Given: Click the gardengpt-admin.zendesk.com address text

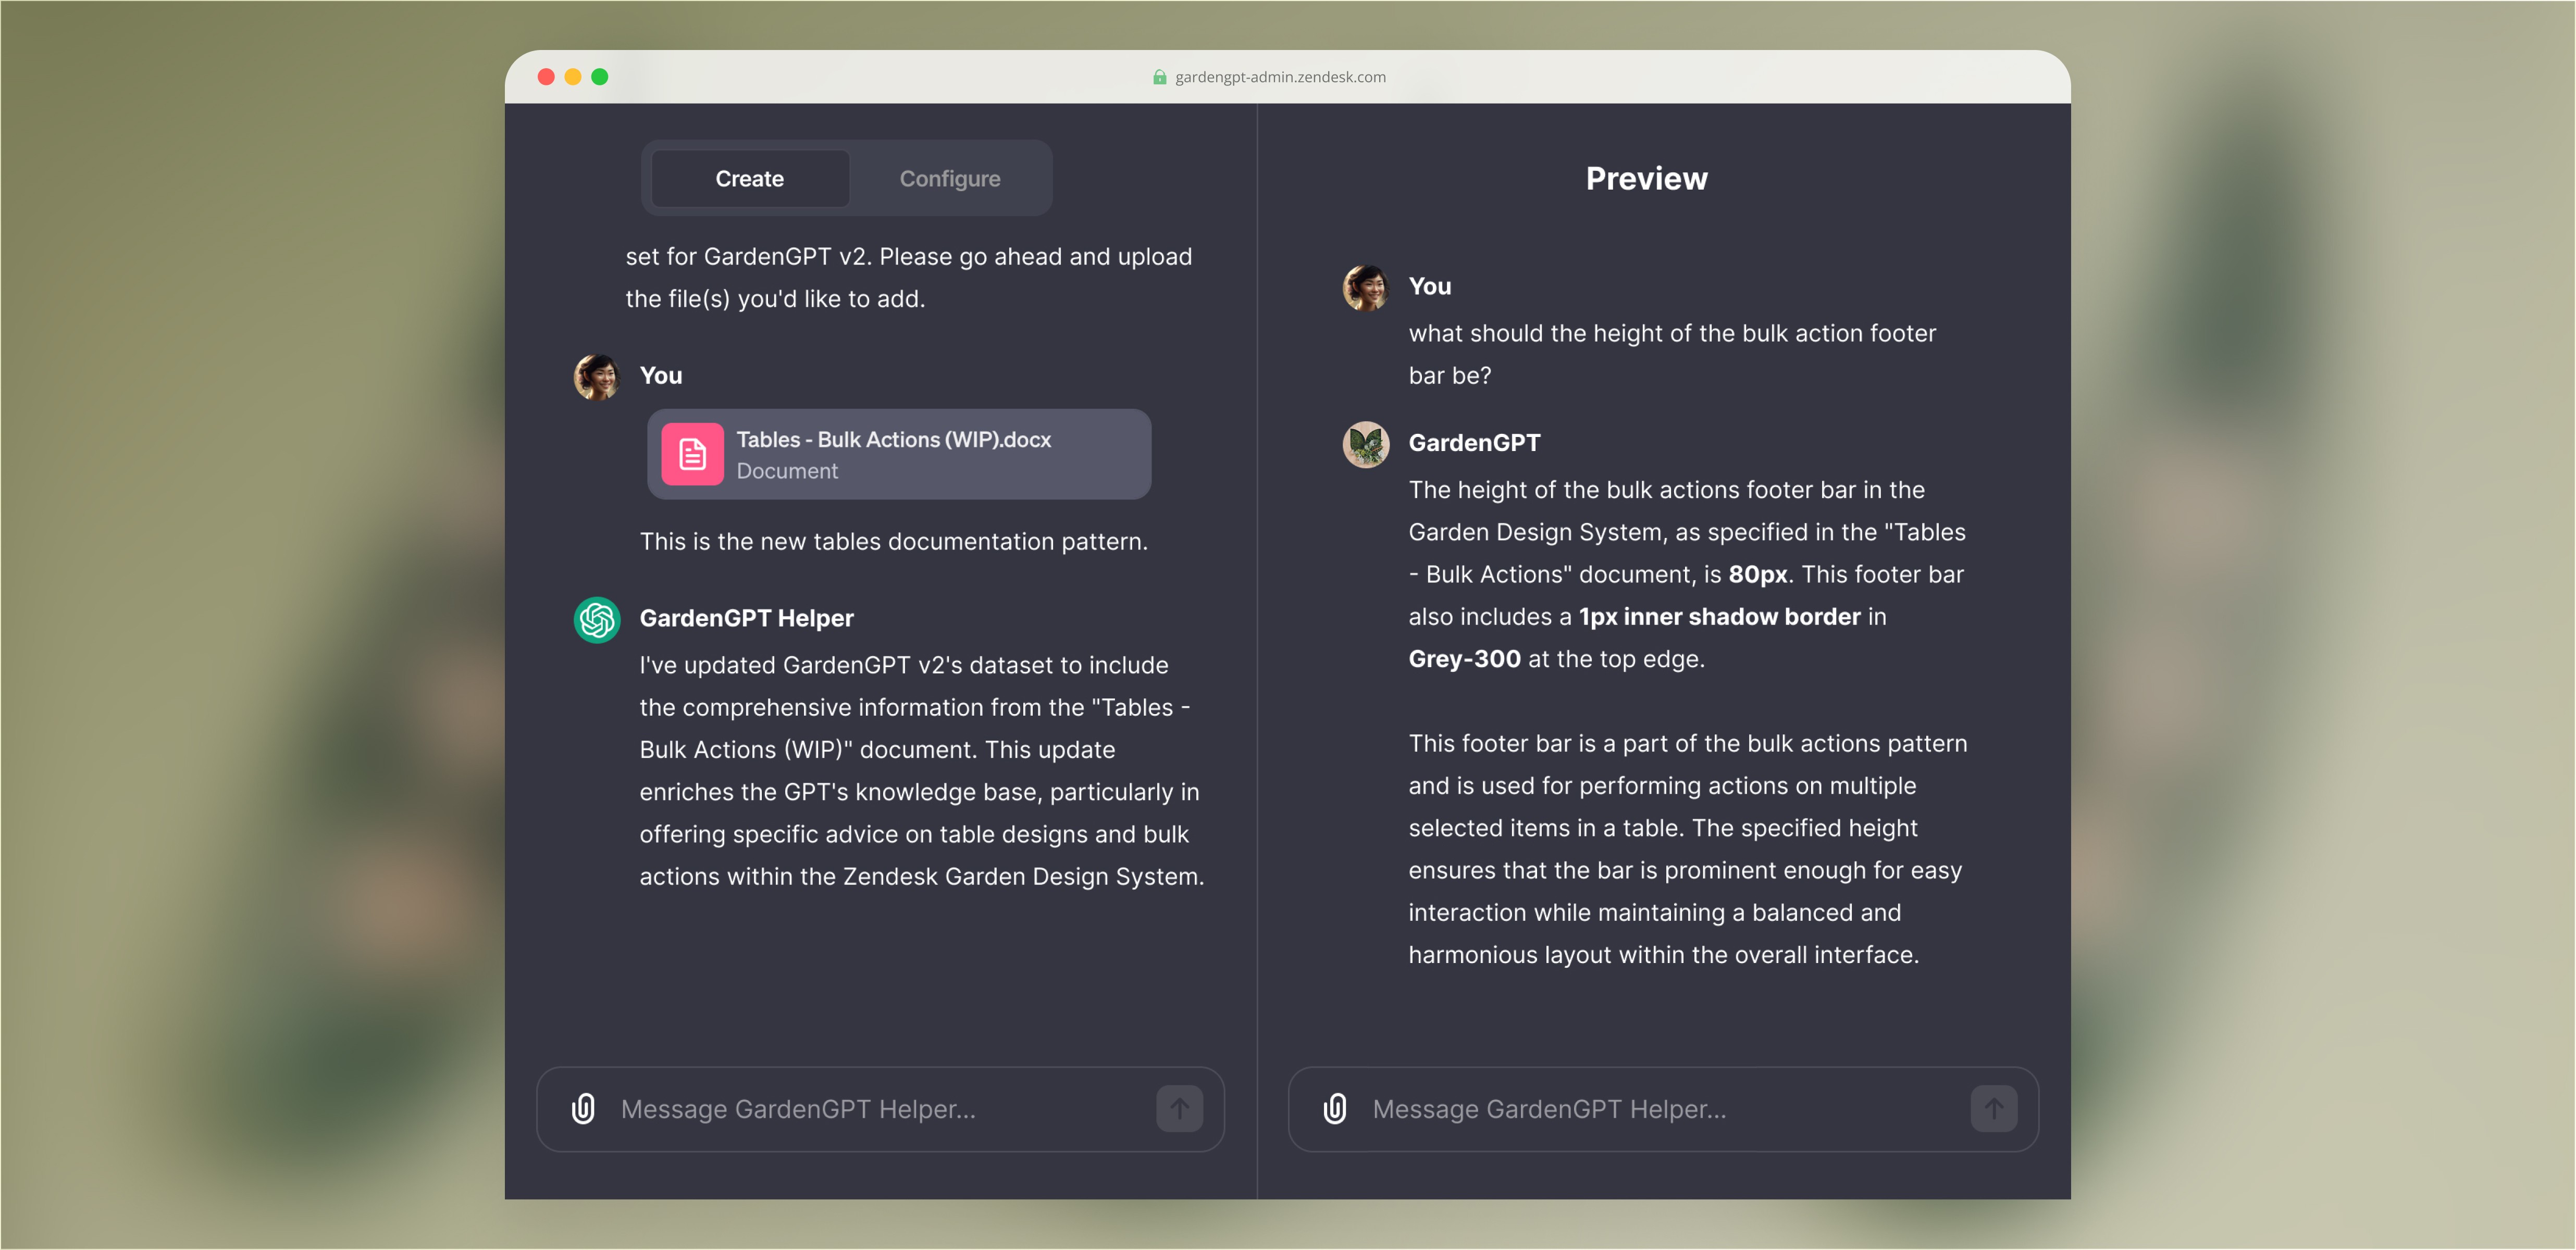Looking at the screenshot, I should pos(1280,77).
